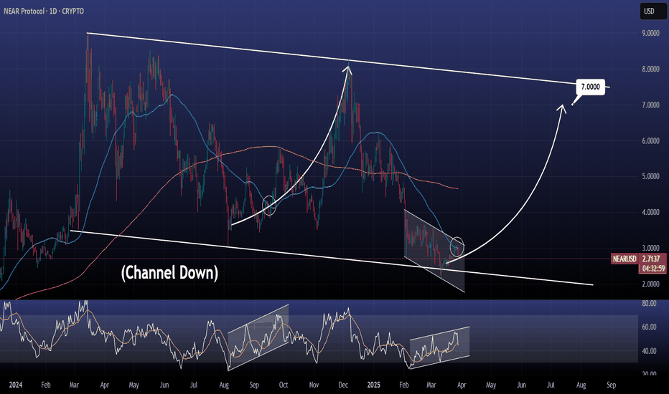The width and height of the screenshot is (669, 394).
Task: Click the 9.0000 price axis tick
Action: pos(650,33)
